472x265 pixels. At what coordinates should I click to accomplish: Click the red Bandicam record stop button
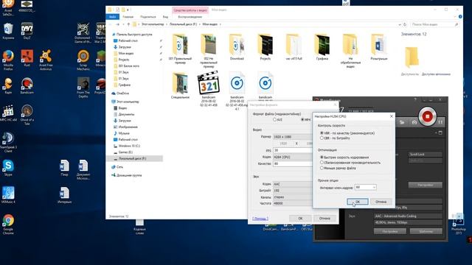(427, 116)
